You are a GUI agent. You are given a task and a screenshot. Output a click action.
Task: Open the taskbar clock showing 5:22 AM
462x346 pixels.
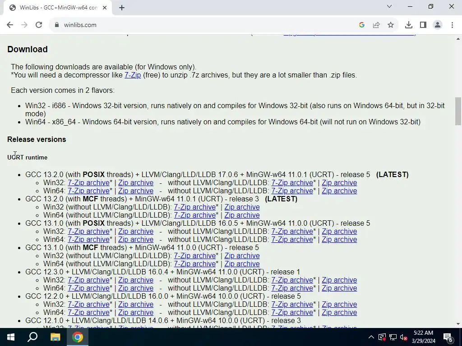[x=423, y=337]
